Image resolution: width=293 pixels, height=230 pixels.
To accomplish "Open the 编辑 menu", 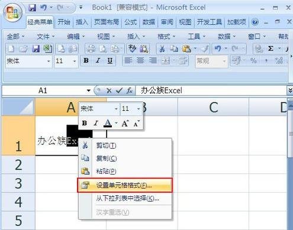I will pos(76,37).
